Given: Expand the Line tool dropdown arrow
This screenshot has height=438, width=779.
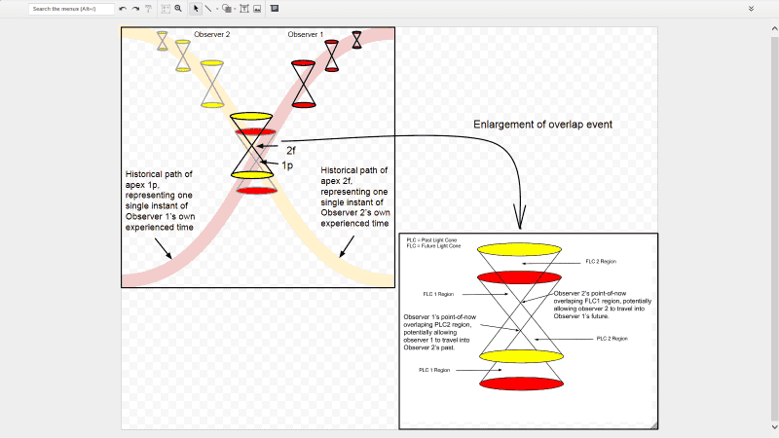Looking at the screenshot, I should point(216,9).
